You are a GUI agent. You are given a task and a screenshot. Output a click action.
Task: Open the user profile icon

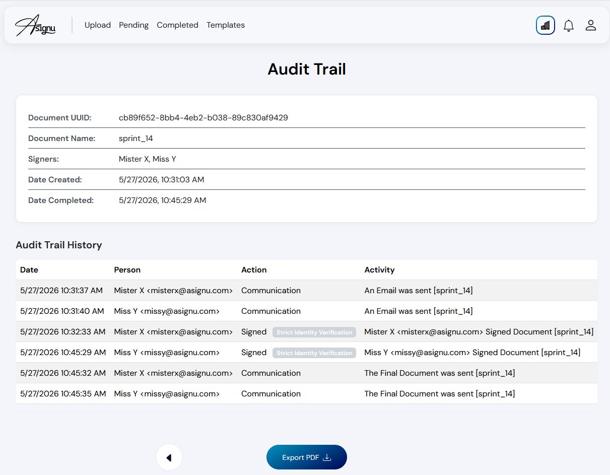591,25
